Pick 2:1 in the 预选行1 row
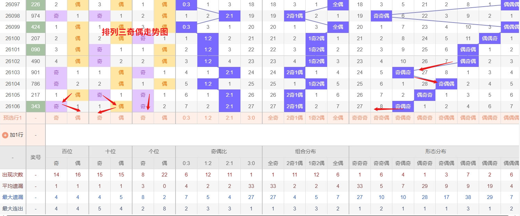This screenshot has height=216, width=520. click(x=230, y=118)
